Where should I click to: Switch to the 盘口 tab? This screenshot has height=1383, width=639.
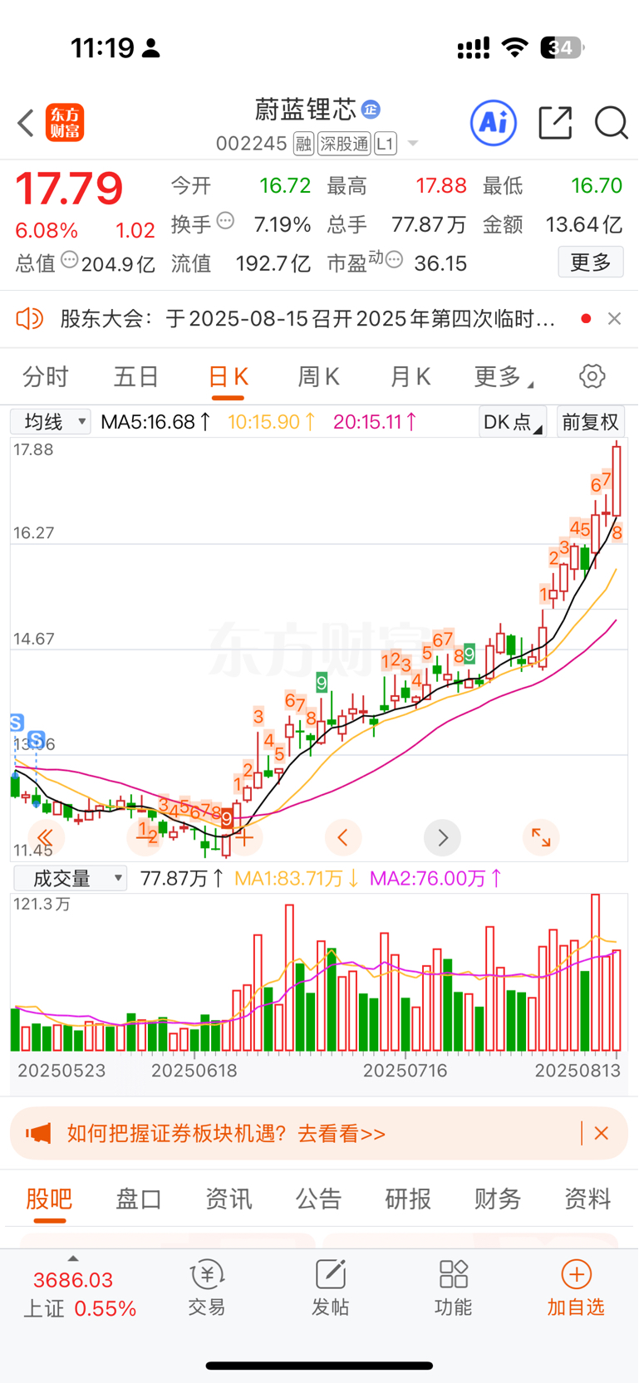139,1199
